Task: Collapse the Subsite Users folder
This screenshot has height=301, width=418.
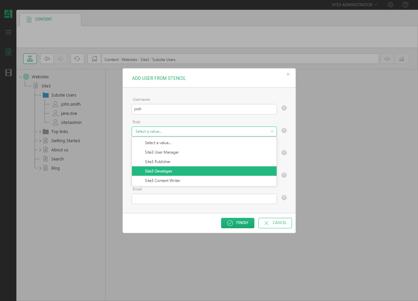Action: click(x=40, y=95)
